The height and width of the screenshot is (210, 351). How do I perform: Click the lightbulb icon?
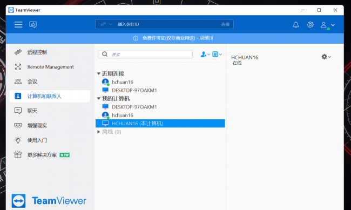(18, 140)
